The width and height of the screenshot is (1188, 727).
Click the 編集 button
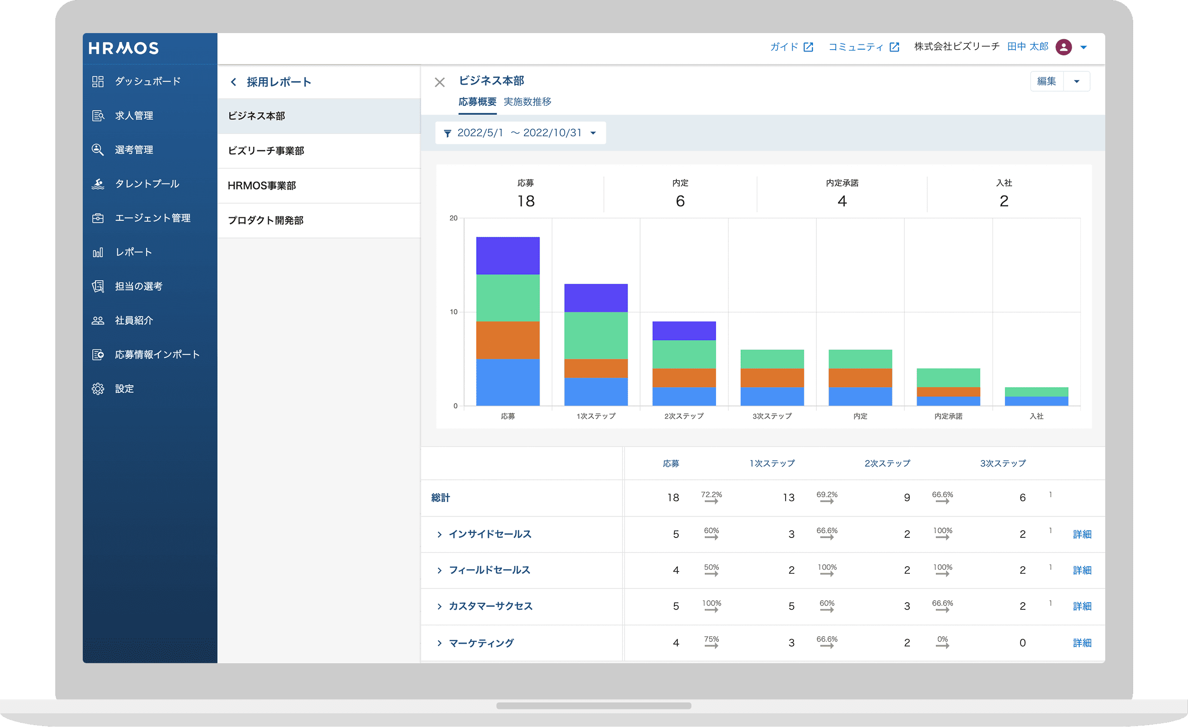pos(1046,81)
